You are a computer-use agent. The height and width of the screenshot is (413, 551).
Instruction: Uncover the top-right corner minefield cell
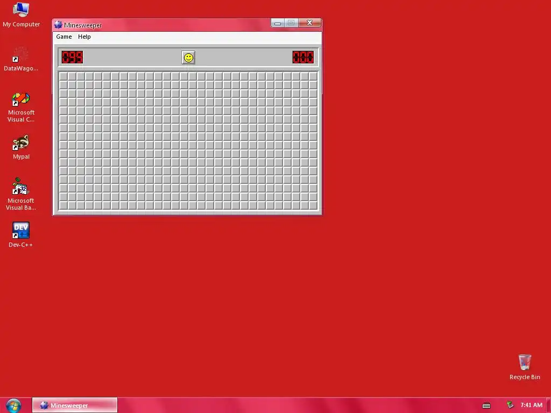313,76
